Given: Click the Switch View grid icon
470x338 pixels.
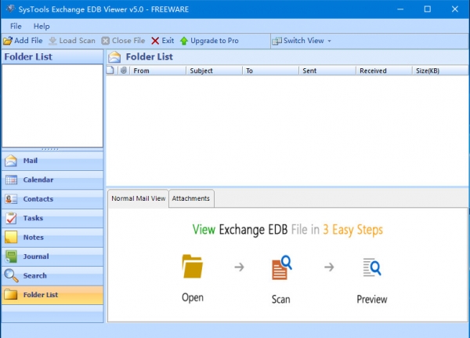Looking at the screenshot, I should coord(277,41).
